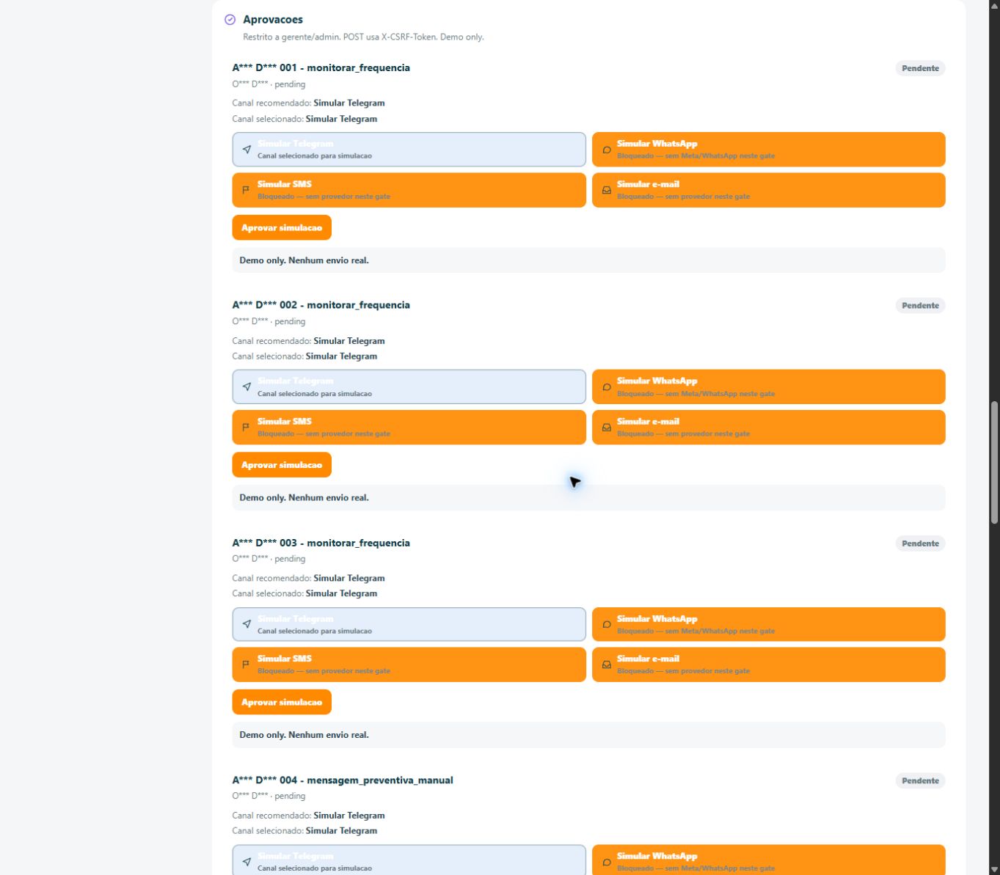
Task: Click Aprovar simulacao in card 002
Action: click(282, 465)
